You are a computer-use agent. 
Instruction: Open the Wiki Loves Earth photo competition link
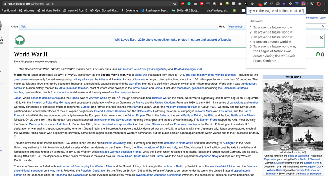(173, 40)
